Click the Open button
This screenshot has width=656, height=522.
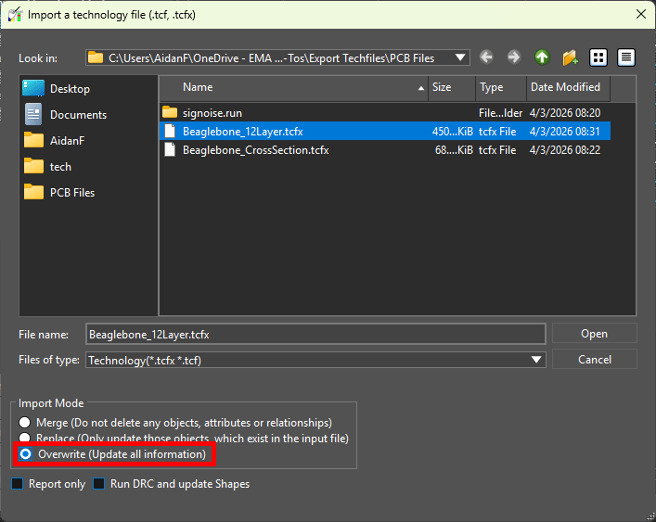pyautogui.click(x=594, y=334)
